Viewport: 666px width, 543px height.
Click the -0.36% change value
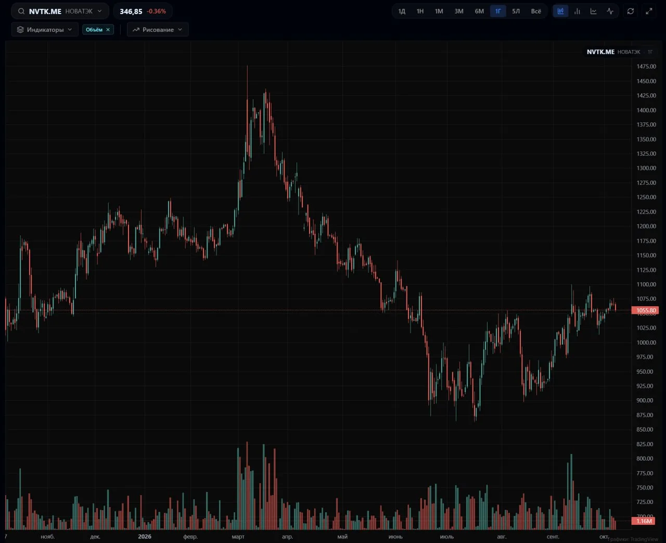click(156, 11)
